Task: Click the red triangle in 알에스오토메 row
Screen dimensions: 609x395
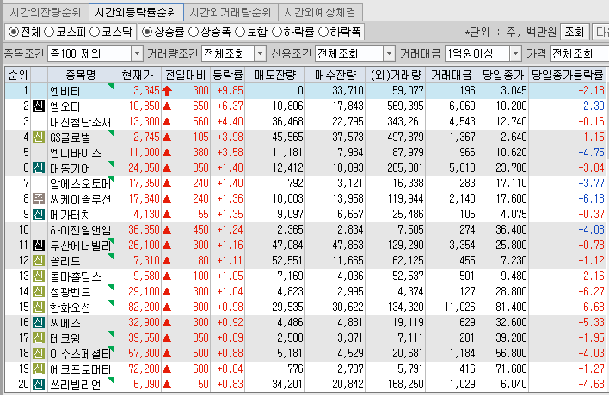Action: click(x=167, y=184)
